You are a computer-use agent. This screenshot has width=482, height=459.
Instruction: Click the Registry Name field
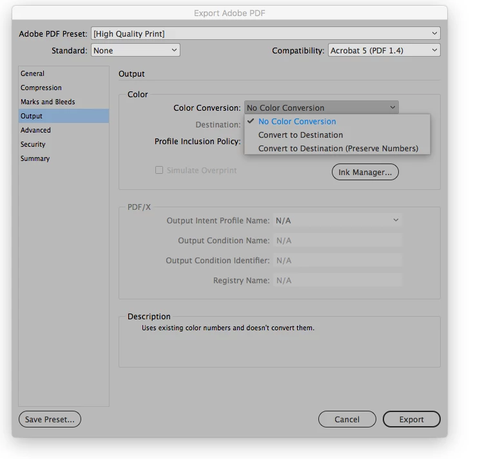(337, 280)
